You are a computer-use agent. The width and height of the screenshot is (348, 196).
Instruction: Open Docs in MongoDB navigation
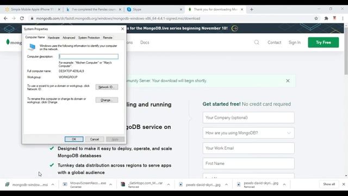pyautogui.click(x=145, y=42)
